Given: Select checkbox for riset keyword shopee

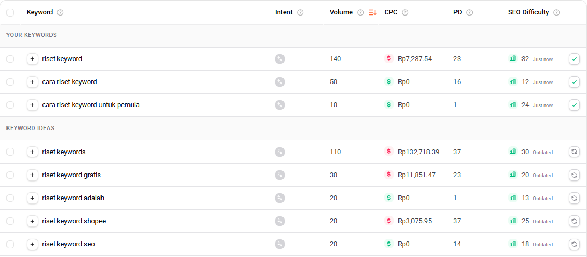Looking at the screenshot, I should click(x=10, y=221).
